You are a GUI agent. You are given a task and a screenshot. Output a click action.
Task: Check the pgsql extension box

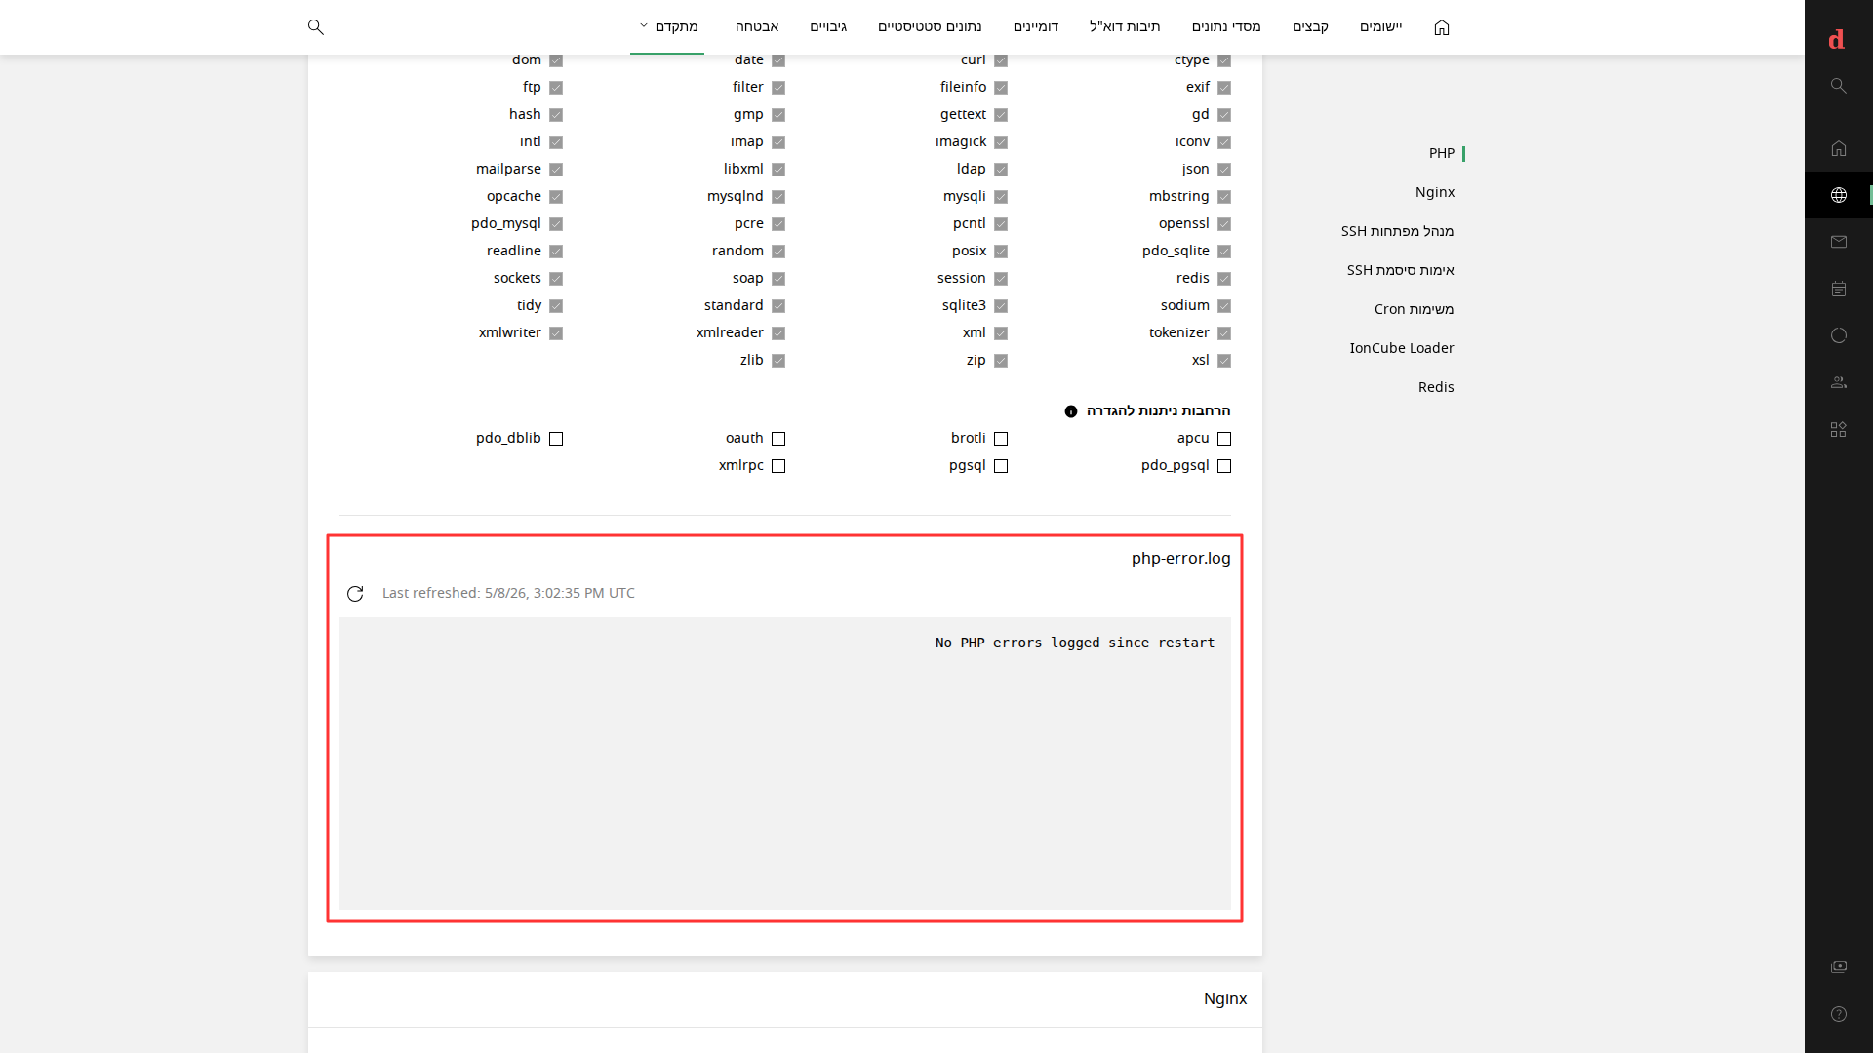coord(1001,466)
